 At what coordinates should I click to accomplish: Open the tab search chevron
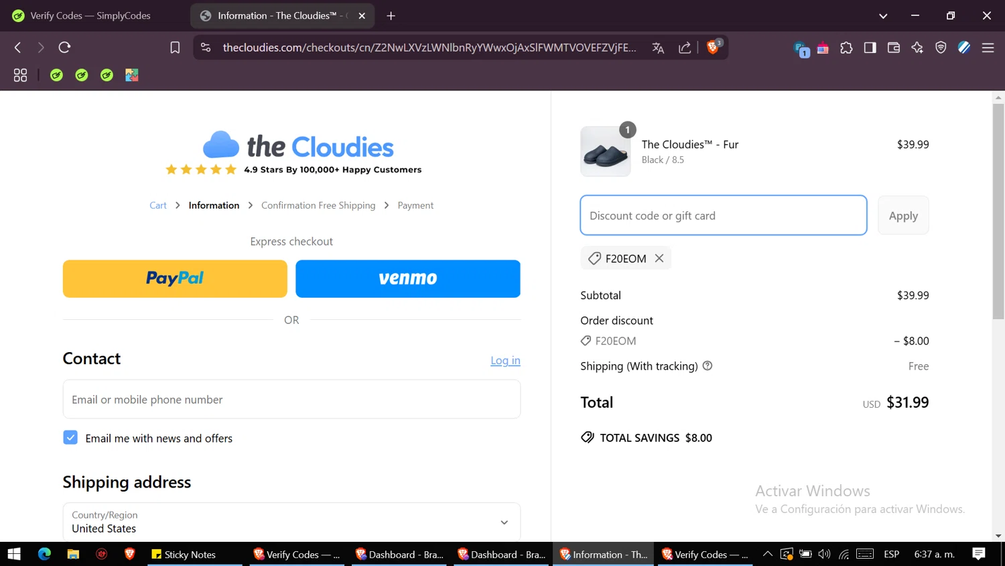883,15
